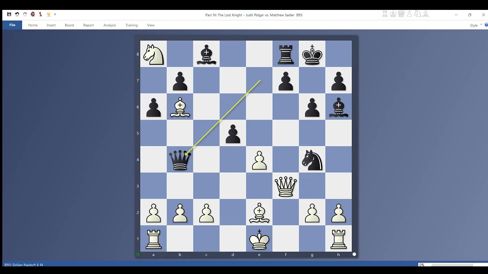This screenshot has height=274, width=488.
Task: Click the empty c3 square
Action: point(206,186)
